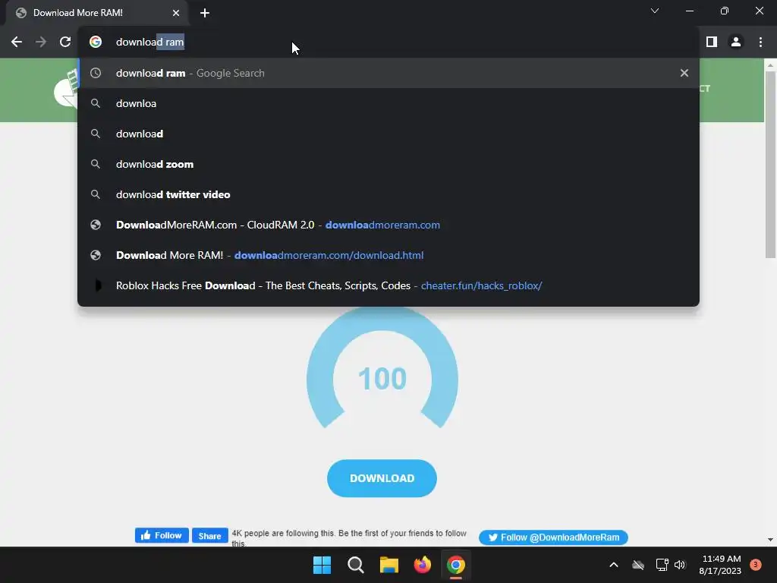Click the Roblox Hacks suggestion site icon

(97, 285)
